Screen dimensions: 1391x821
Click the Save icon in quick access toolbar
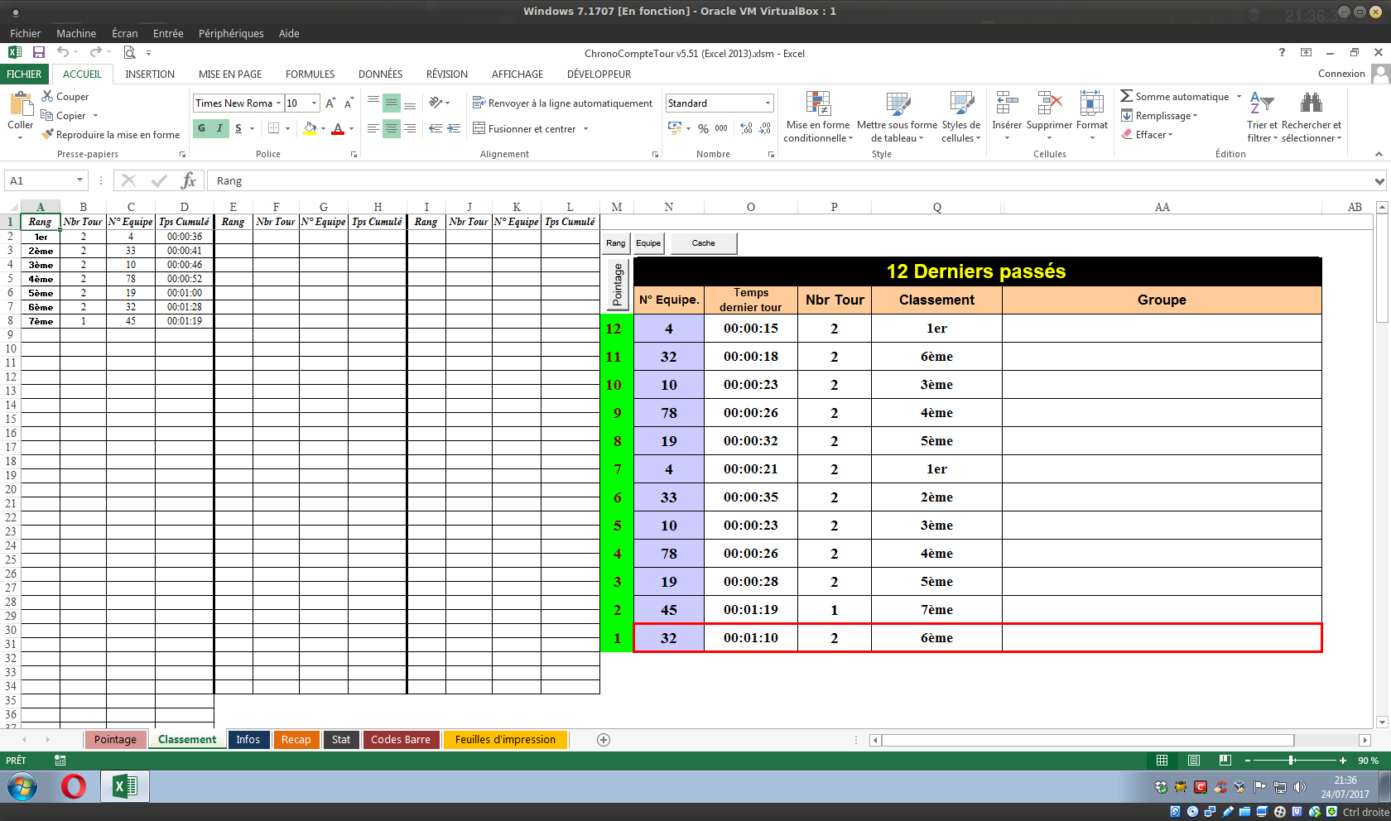[x=38, y=52]
